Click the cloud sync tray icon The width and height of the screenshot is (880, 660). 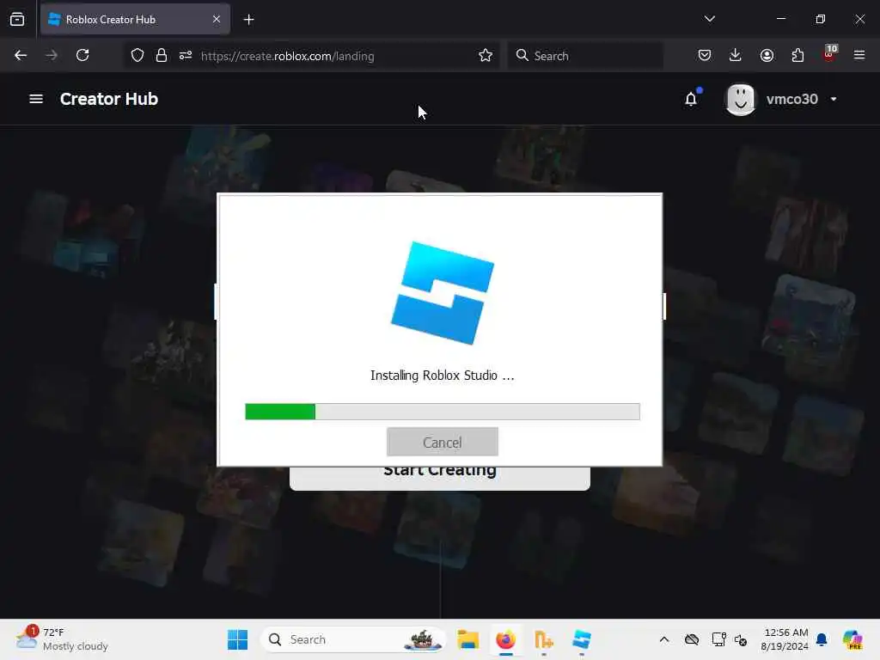[x=692, y=639]
